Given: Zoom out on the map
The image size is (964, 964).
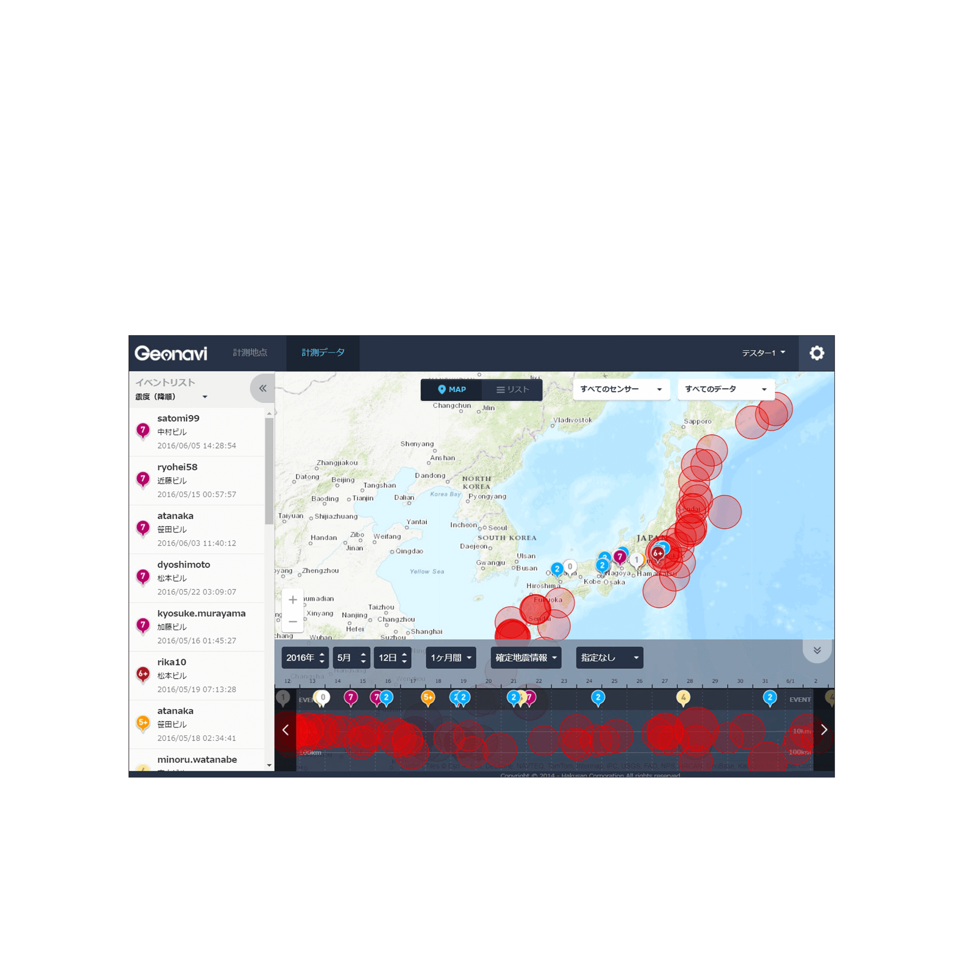Looking at the screenshot, I should tap(293, 622).
